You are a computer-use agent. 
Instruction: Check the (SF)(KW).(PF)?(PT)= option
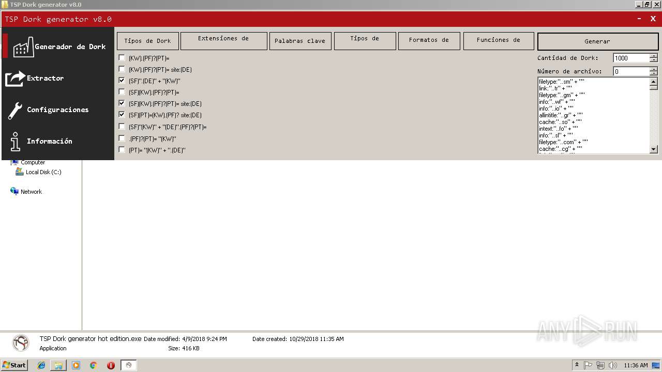coord(122,92)
